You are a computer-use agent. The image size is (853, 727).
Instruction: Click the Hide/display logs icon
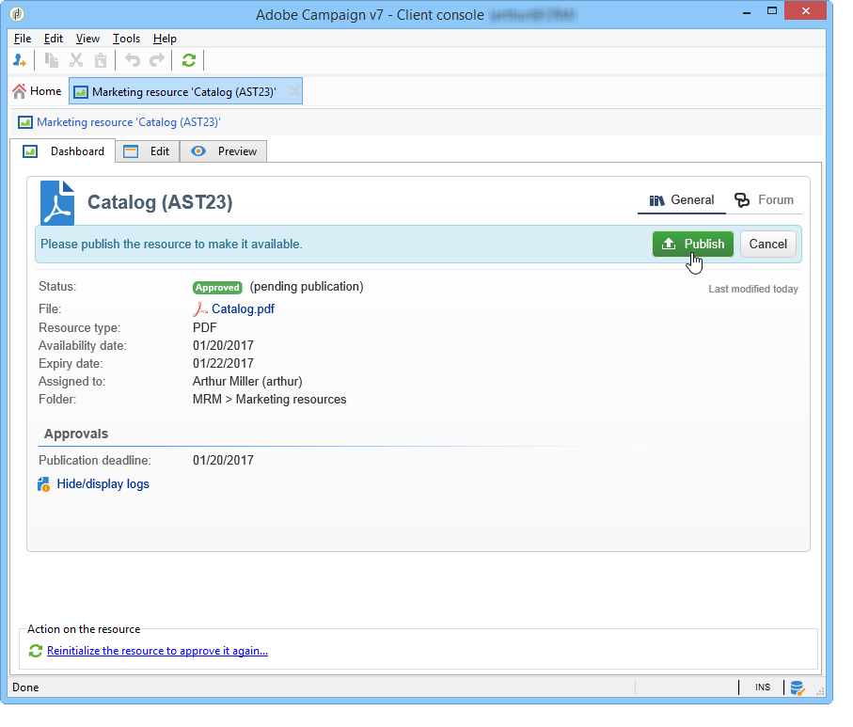pyautogui.click(x=43, y=484)
